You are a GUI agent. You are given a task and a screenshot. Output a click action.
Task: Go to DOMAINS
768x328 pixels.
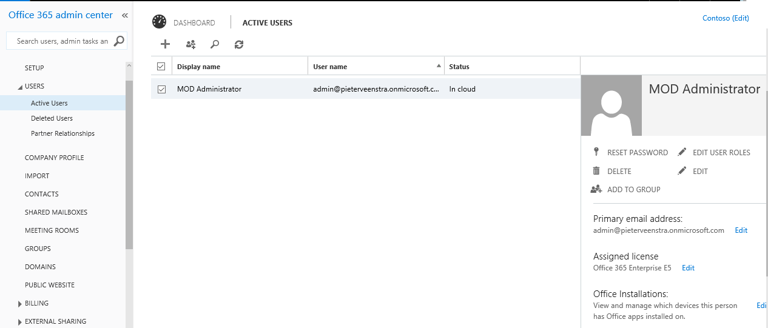point(40,267)
